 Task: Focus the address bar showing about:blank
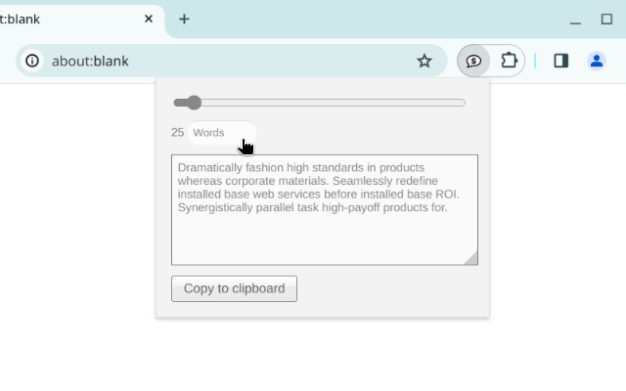coord(225,61)
